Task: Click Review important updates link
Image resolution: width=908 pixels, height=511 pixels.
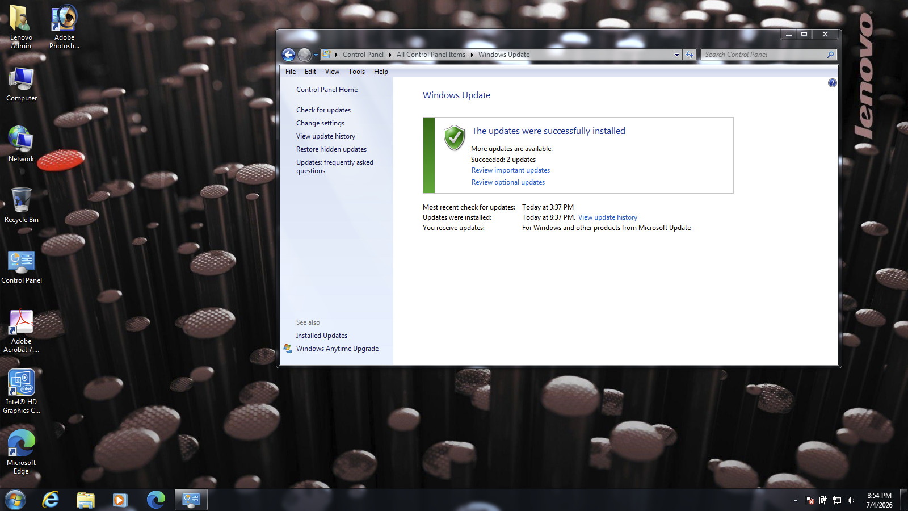Action: point(511,170)
